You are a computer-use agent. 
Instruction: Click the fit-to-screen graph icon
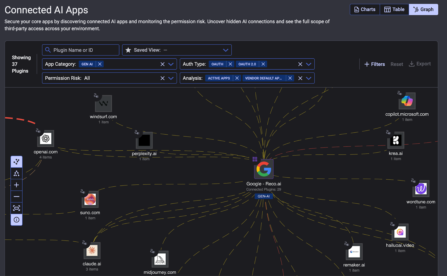pos(16,208)
